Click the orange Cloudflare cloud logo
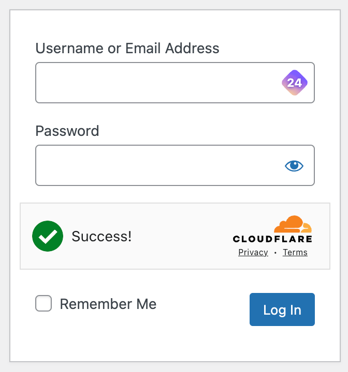This screenshot has height=372, width=348. pos(293,224)
